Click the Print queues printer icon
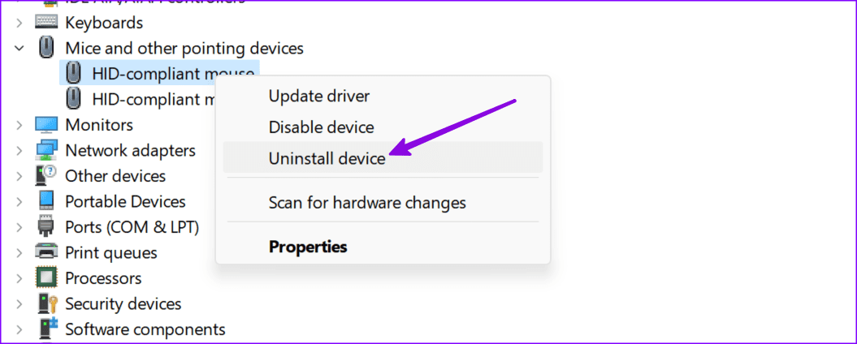Viewport: 857px width, 344px height. click(46, 252)
